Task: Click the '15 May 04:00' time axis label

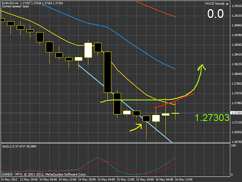Action: [x=106, y=180]
